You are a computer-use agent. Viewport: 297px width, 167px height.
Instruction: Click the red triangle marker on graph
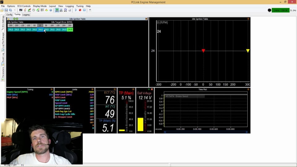click(x=203, y=51)
